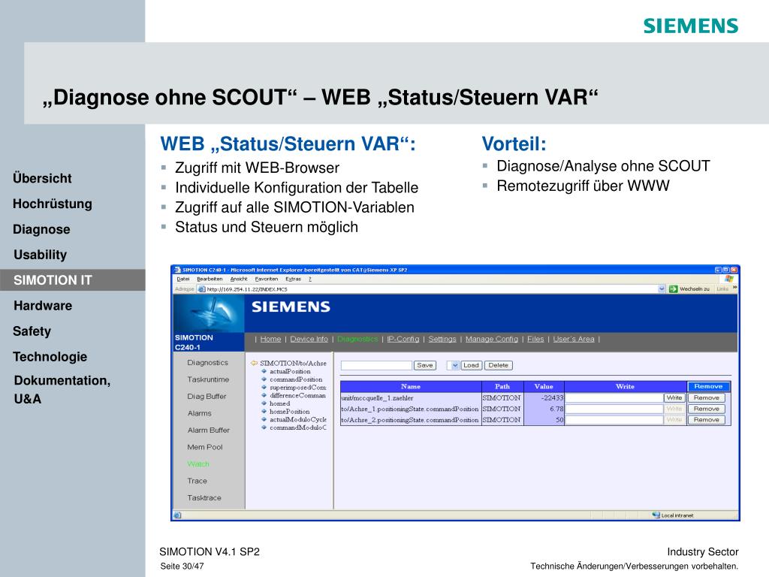Select Taskruntime in the left sidebar
This screenshot has width=769, height=577.
(208, 379)
